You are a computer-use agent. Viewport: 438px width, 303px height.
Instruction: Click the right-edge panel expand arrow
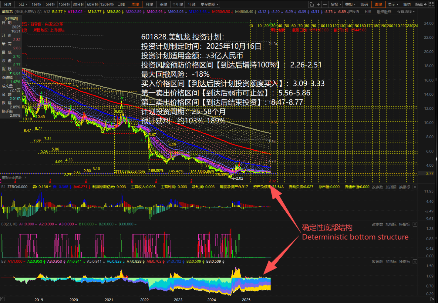(x=437, y=159)
